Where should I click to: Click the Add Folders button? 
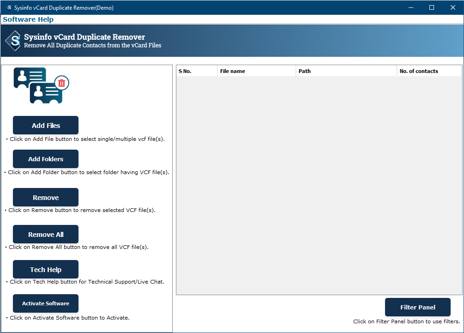coord(46,159)
